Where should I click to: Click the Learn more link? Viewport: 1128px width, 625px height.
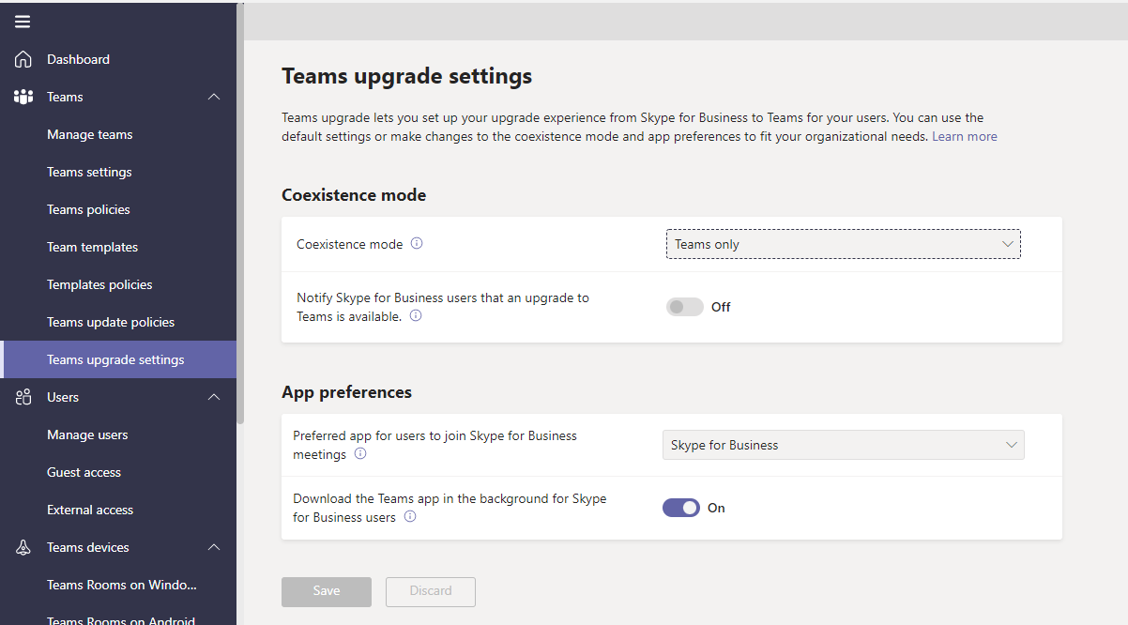(x=964, y=136)
